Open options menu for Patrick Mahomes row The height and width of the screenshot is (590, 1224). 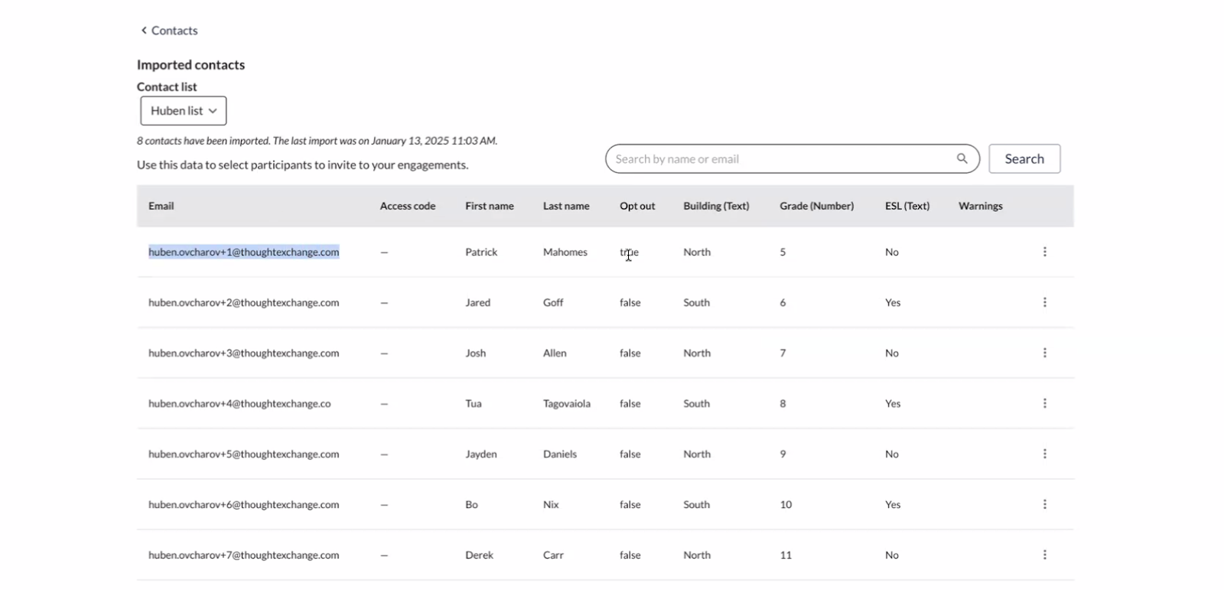coord(1044,252)
